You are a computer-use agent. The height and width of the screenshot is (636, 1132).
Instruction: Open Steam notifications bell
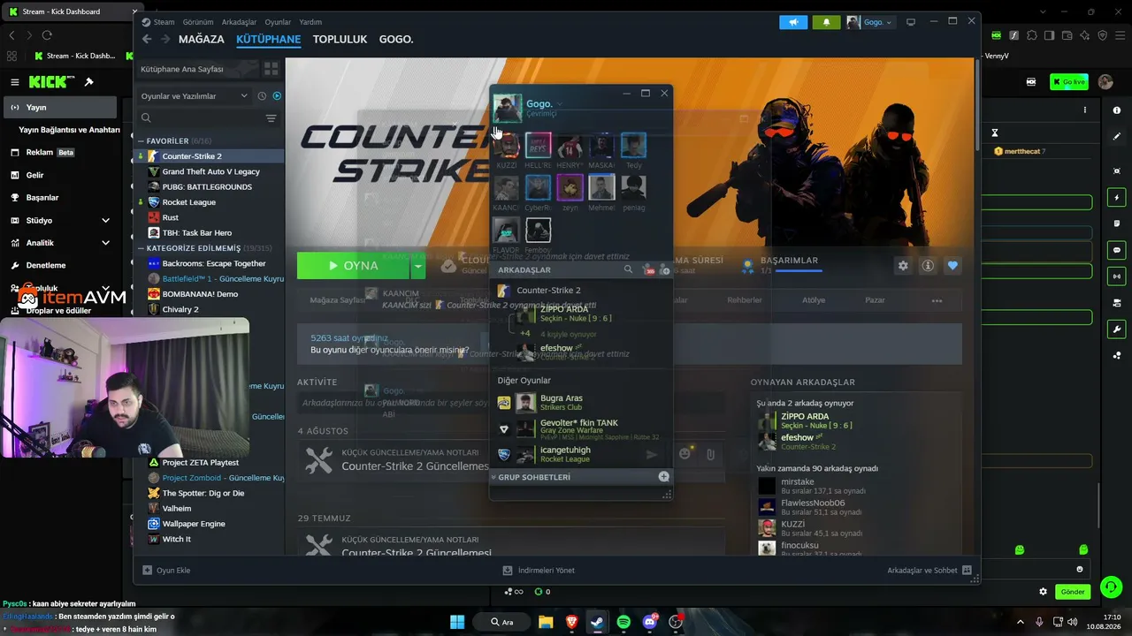tap(826, 22)
